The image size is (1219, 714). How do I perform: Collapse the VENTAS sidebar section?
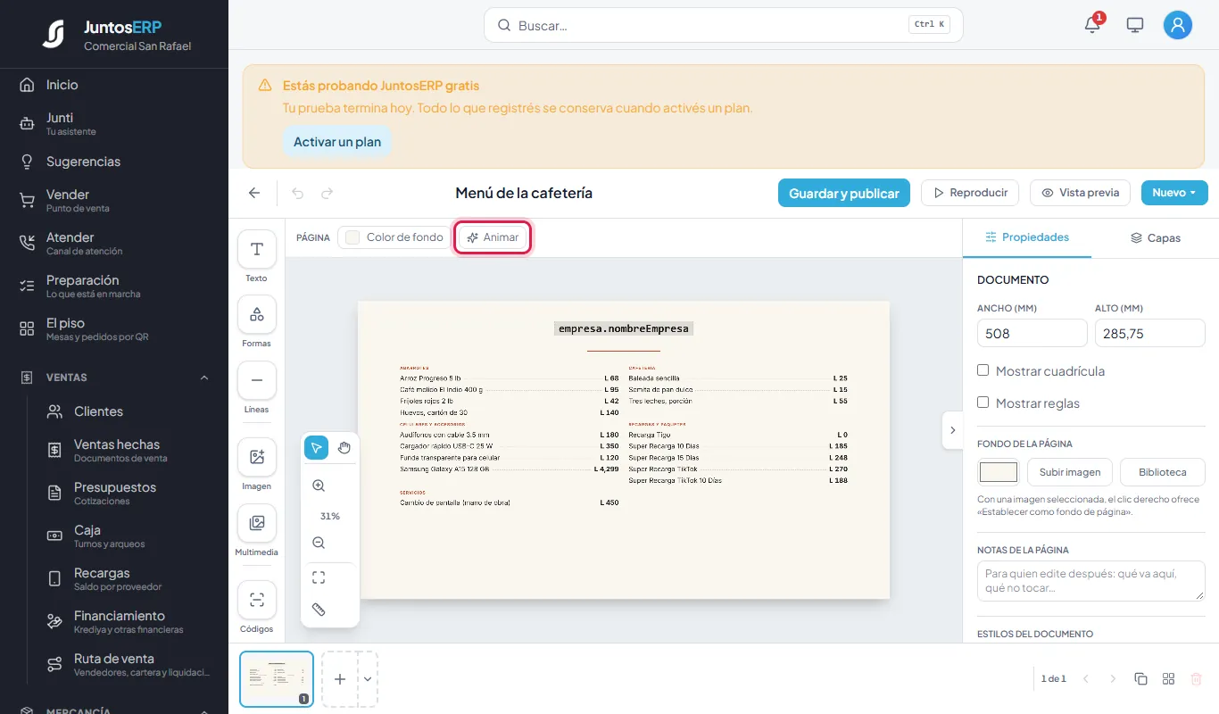[x=204, y=378]
